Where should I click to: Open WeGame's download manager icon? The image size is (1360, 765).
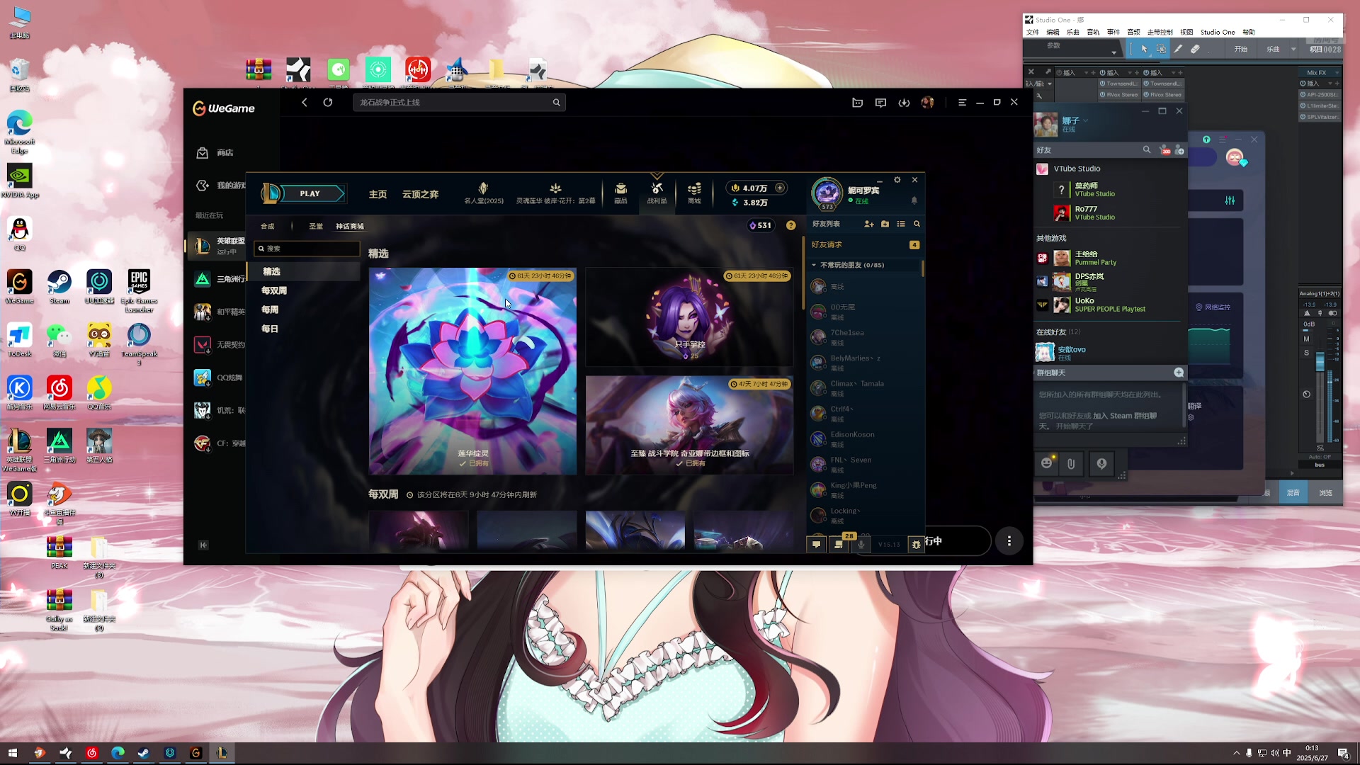click(x=904, y=103)
